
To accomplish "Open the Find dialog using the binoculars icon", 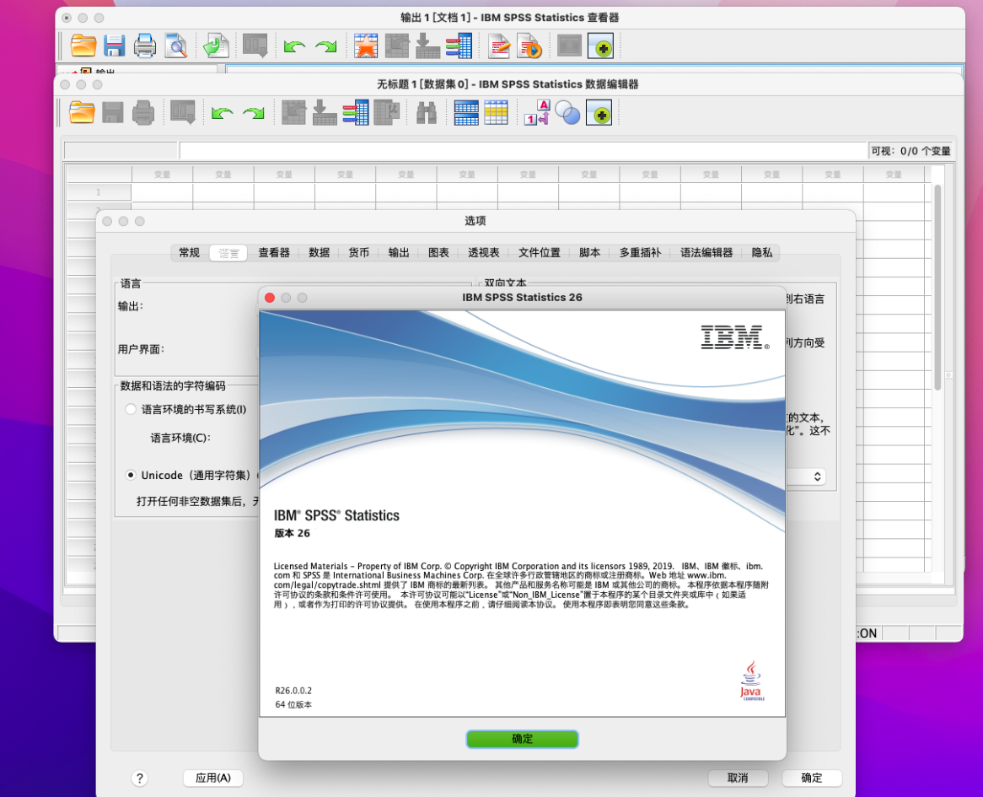I will (426, 112).
